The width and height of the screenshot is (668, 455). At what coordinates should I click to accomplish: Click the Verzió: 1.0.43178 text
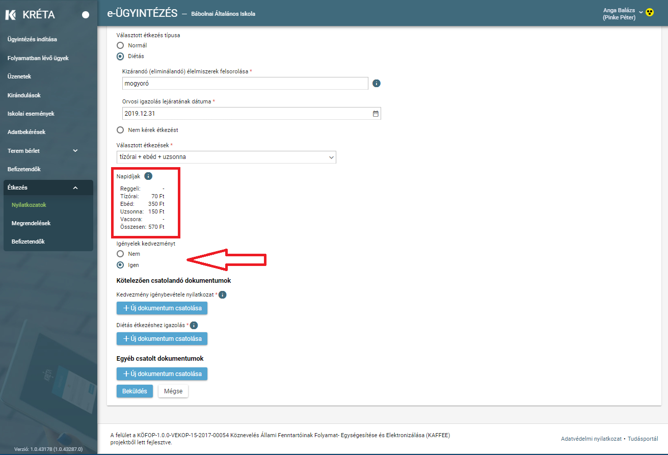[x=48, y=449]
